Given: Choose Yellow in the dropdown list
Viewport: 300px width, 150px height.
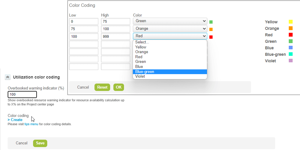Looking at the screenshot, I should point(170,47).
